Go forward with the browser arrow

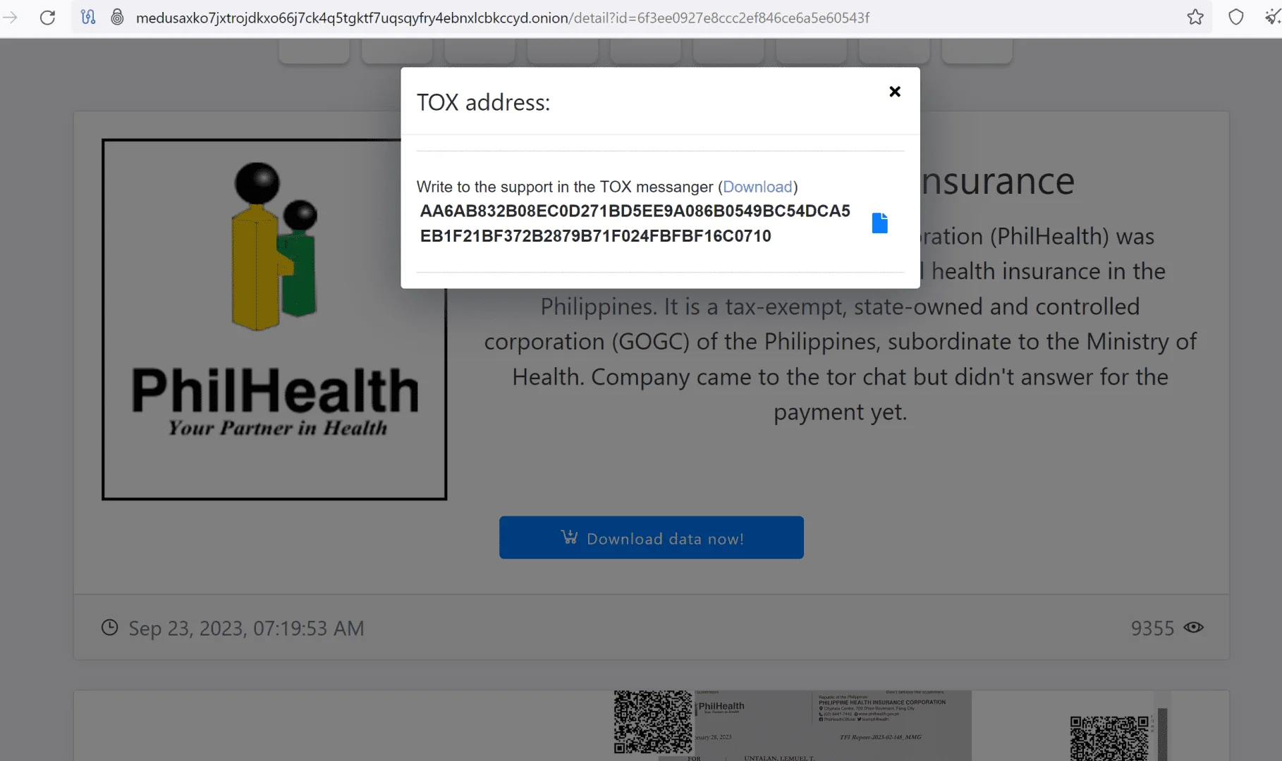pyautogui.click(x=11, y=18)
